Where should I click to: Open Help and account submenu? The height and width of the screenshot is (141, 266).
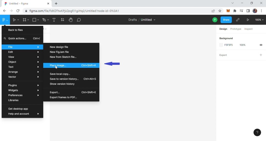22,114
